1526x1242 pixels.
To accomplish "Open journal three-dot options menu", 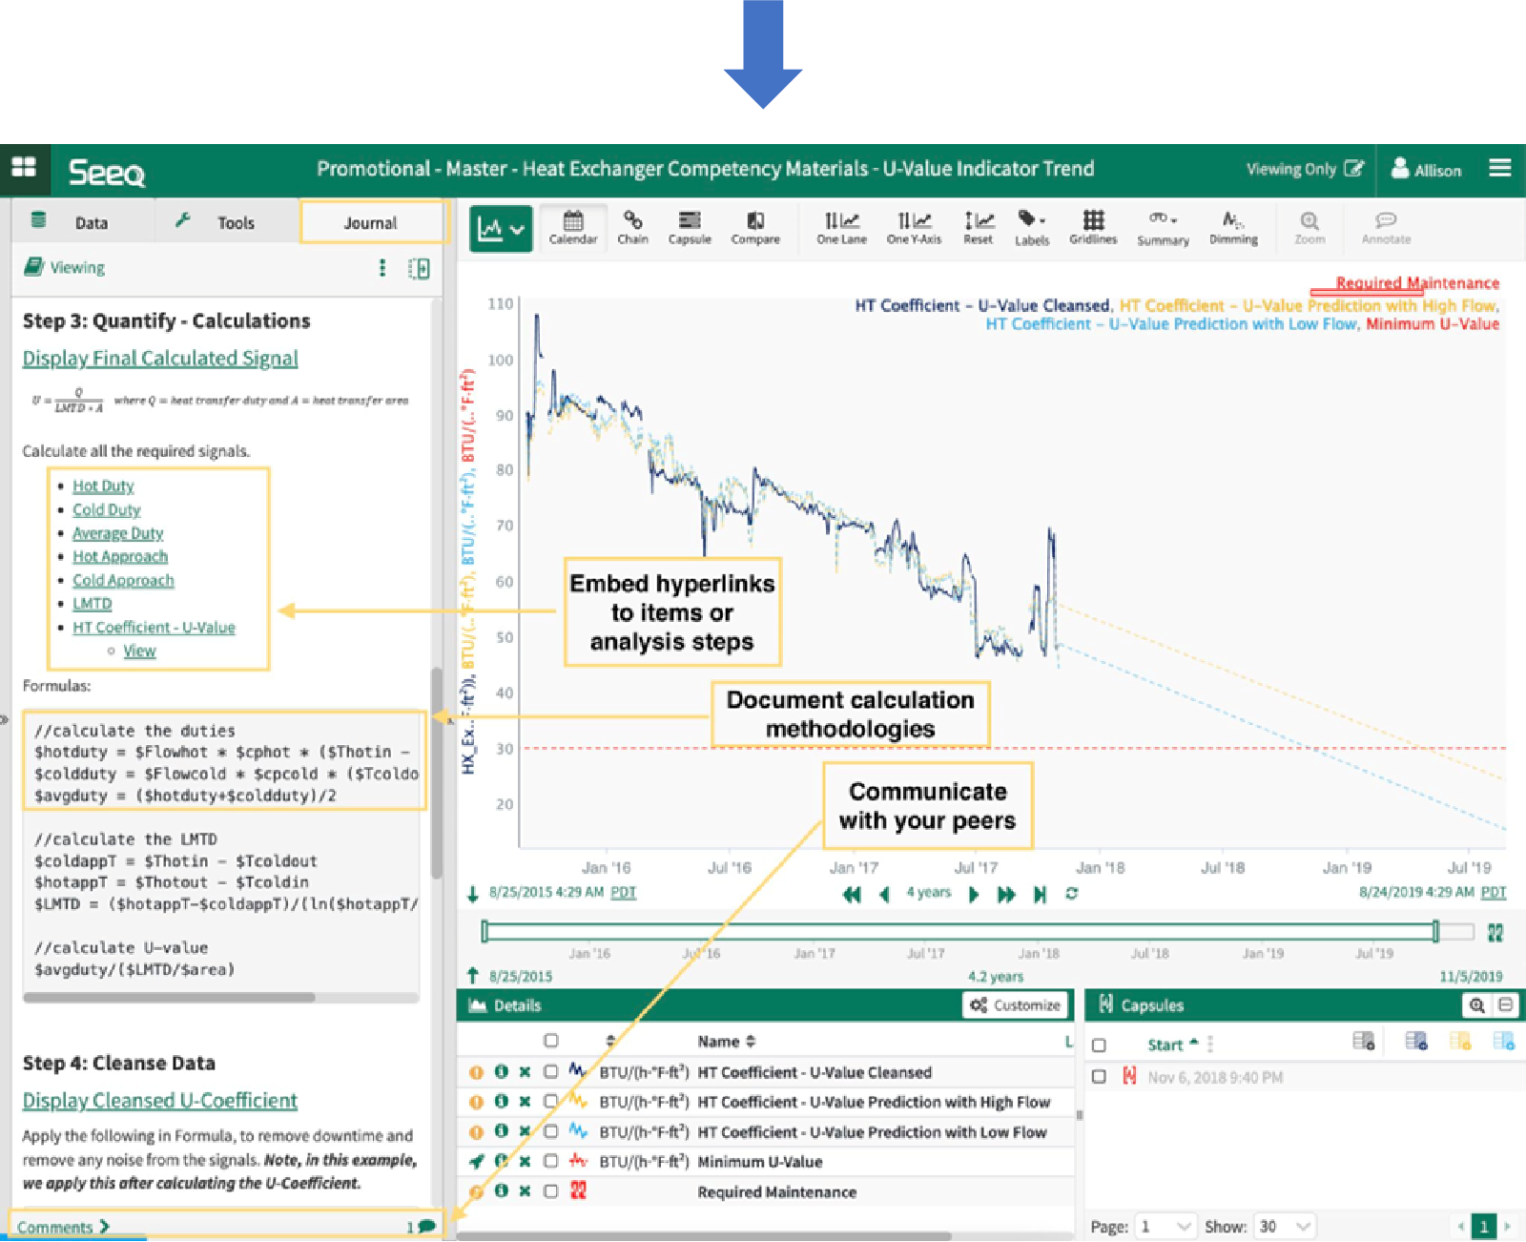I will 382,268.
